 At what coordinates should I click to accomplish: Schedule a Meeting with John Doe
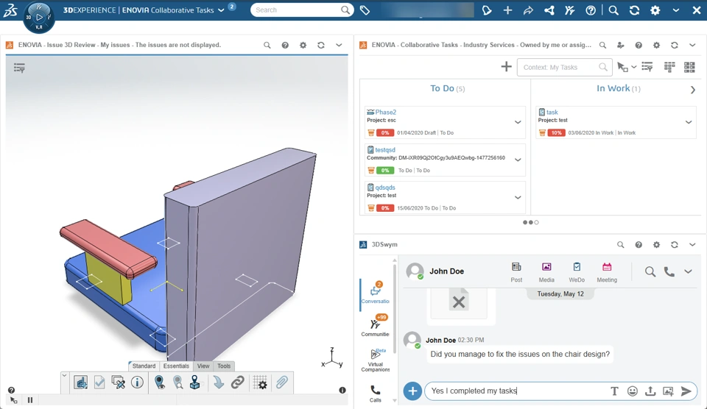(607, 272)
